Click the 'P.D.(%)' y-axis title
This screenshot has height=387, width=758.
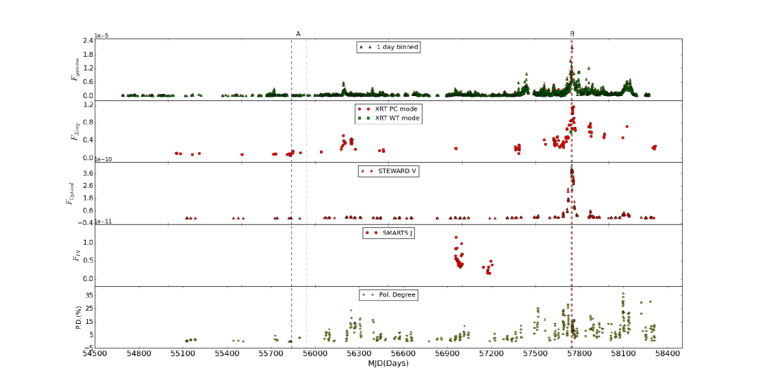point(78,317)
